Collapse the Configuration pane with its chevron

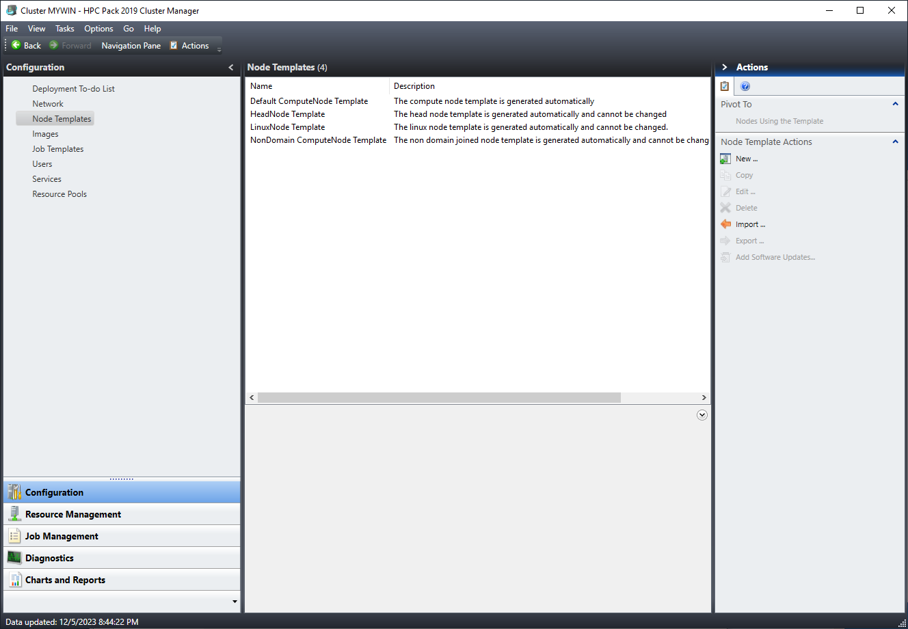[230, 67]
